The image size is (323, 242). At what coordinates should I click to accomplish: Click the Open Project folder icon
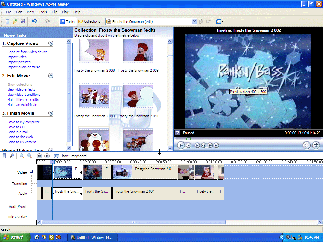pyautogui.click(x=15, y=21)
